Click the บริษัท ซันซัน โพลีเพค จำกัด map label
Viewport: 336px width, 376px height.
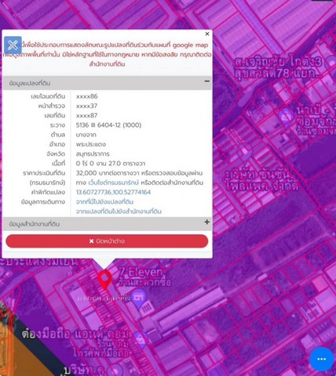click(x=261, y=180)
